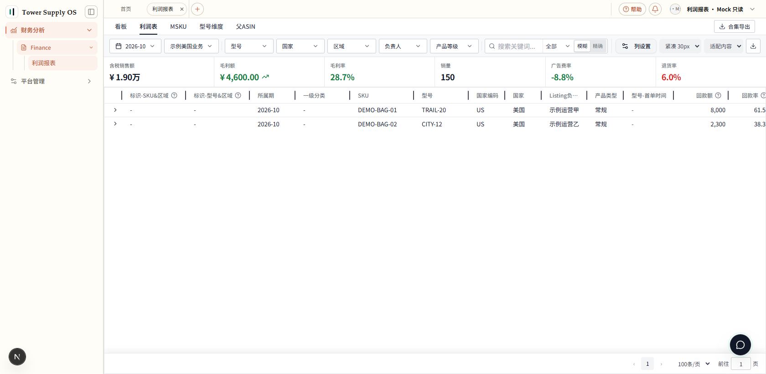Image resolution: width=766 pixels, height=374 pixels.
Task: Switch to the 看板 tab
Action: pyautogui.click(x=121, y=26)
